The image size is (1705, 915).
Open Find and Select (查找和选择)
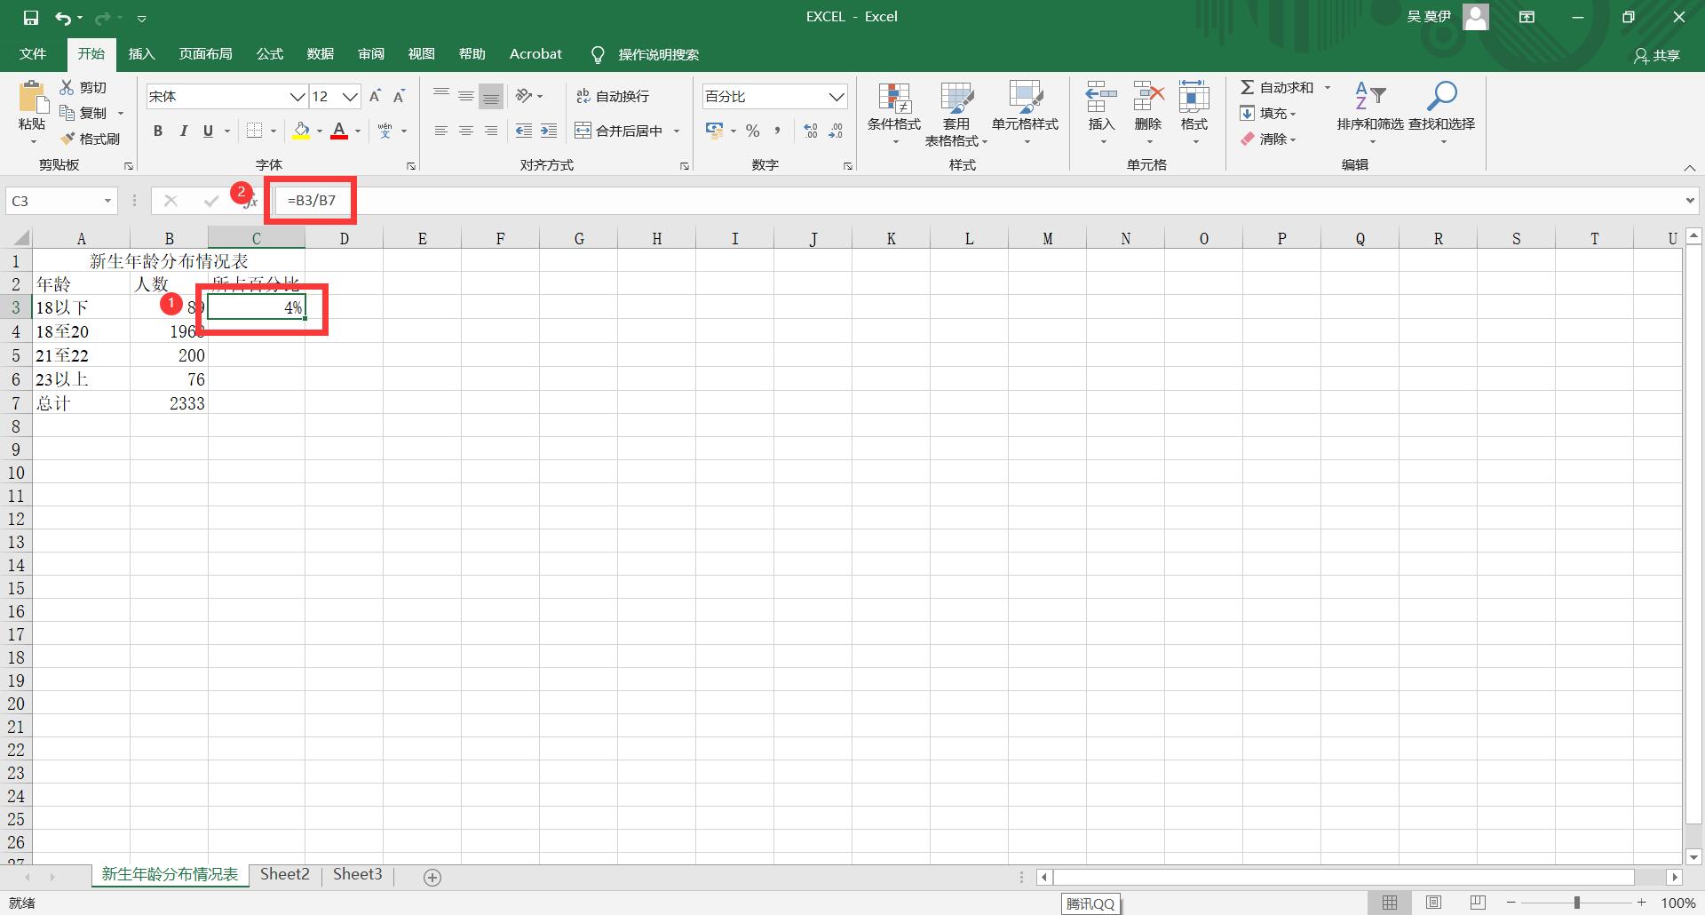point(1442,114)
